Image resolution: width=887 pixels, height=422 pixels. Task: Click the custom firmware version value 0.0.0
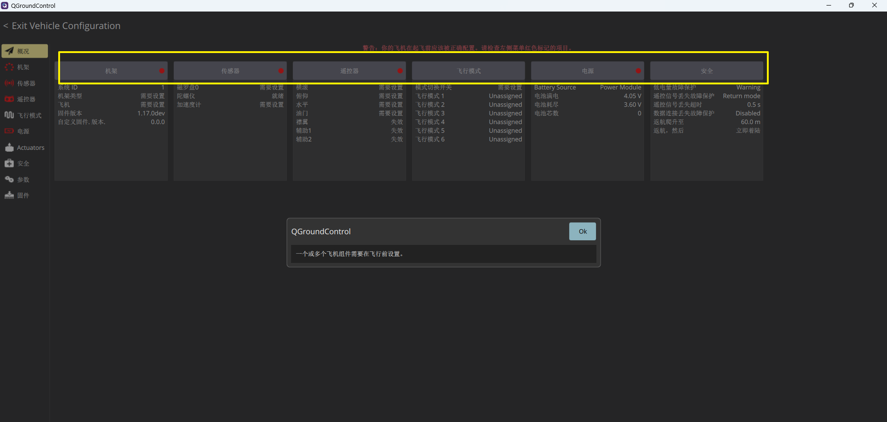pos(158,122)
